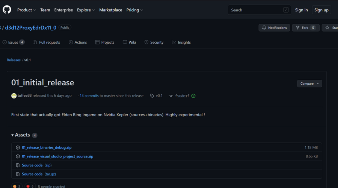
Task: Switch to the Actions tab
Action: point(78,42)
